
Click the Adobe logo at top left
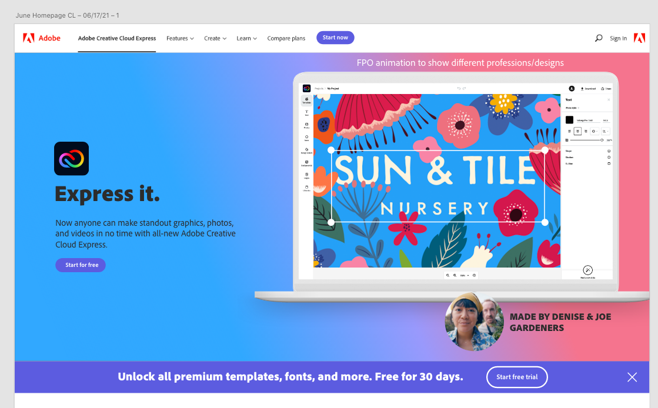[x=42, y=38]
